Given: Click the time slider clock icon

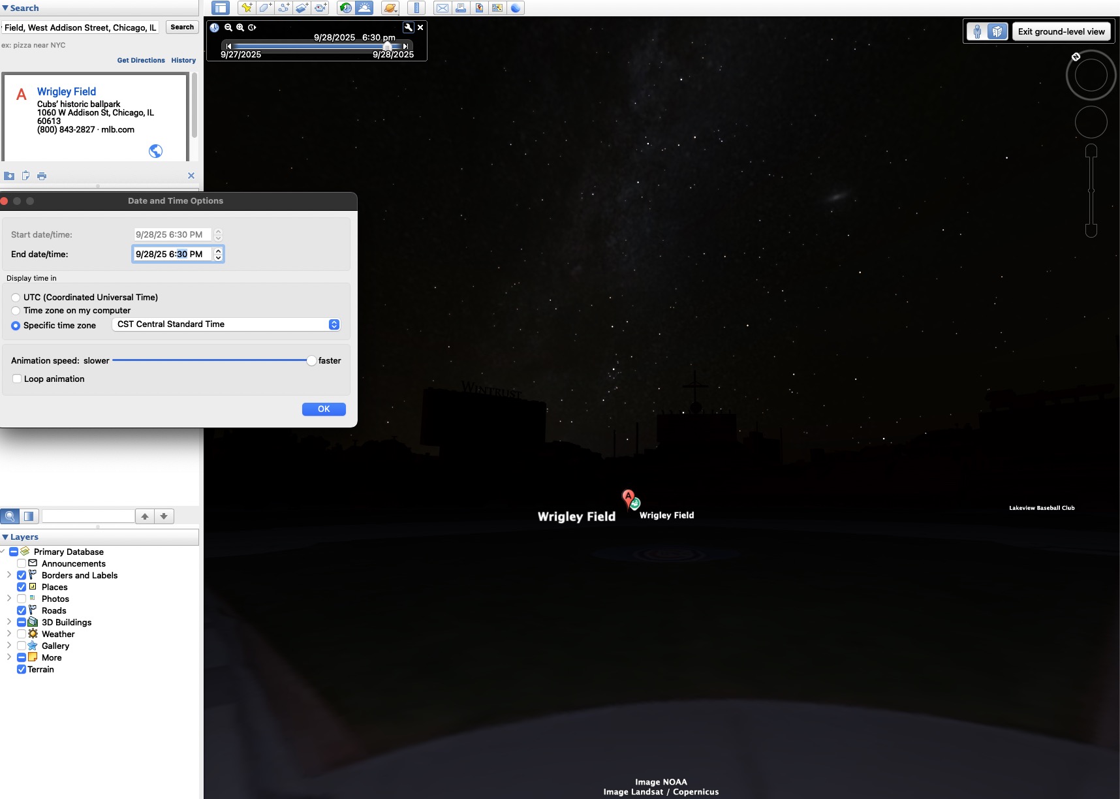Looking at the screenshot, I should [214, 27].
